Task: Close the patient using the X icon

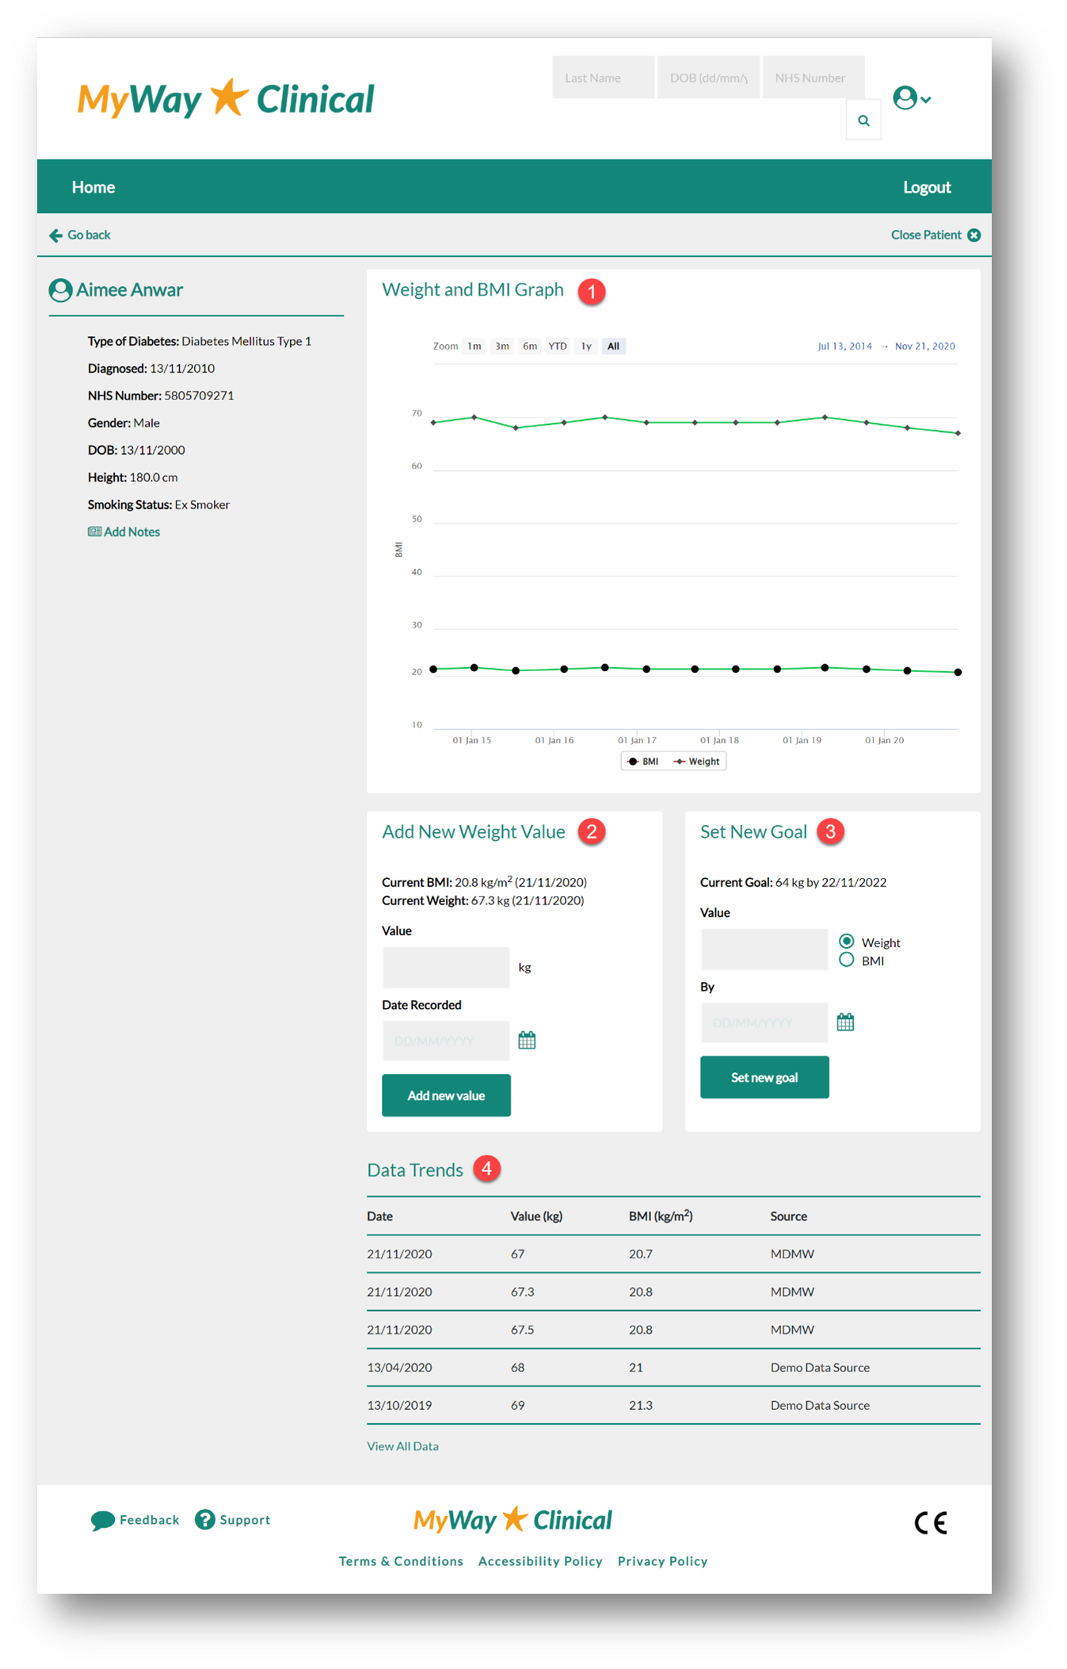Action: 974,235
